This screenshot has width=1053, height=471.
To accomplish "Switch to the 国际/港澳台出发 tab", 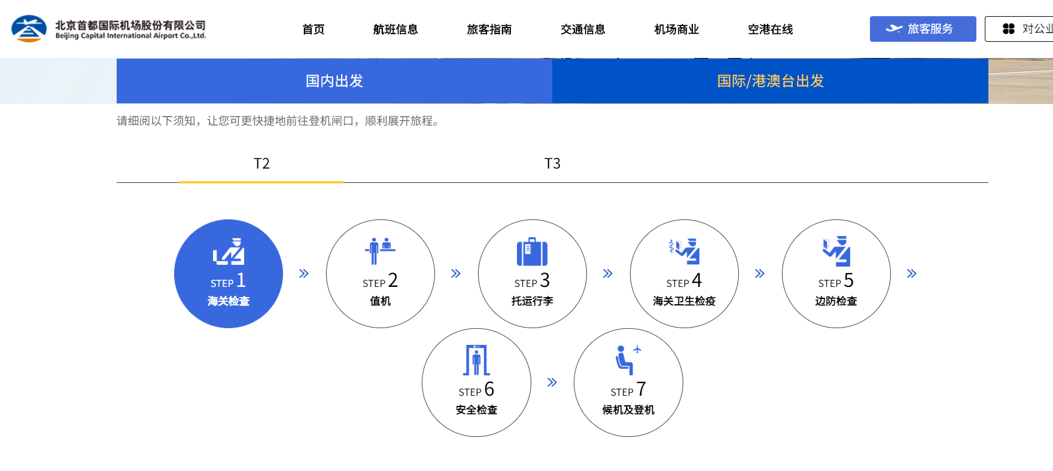I will [771, 81].
